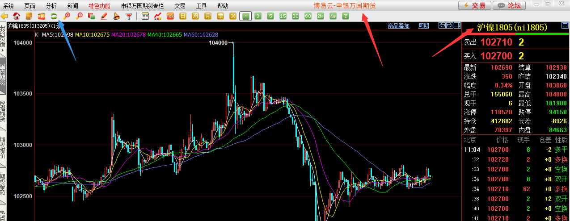Image resolution: width=570 pixels, height=221 pixels.
Task: Open the filter funnel tool
Action: point(129,16)
